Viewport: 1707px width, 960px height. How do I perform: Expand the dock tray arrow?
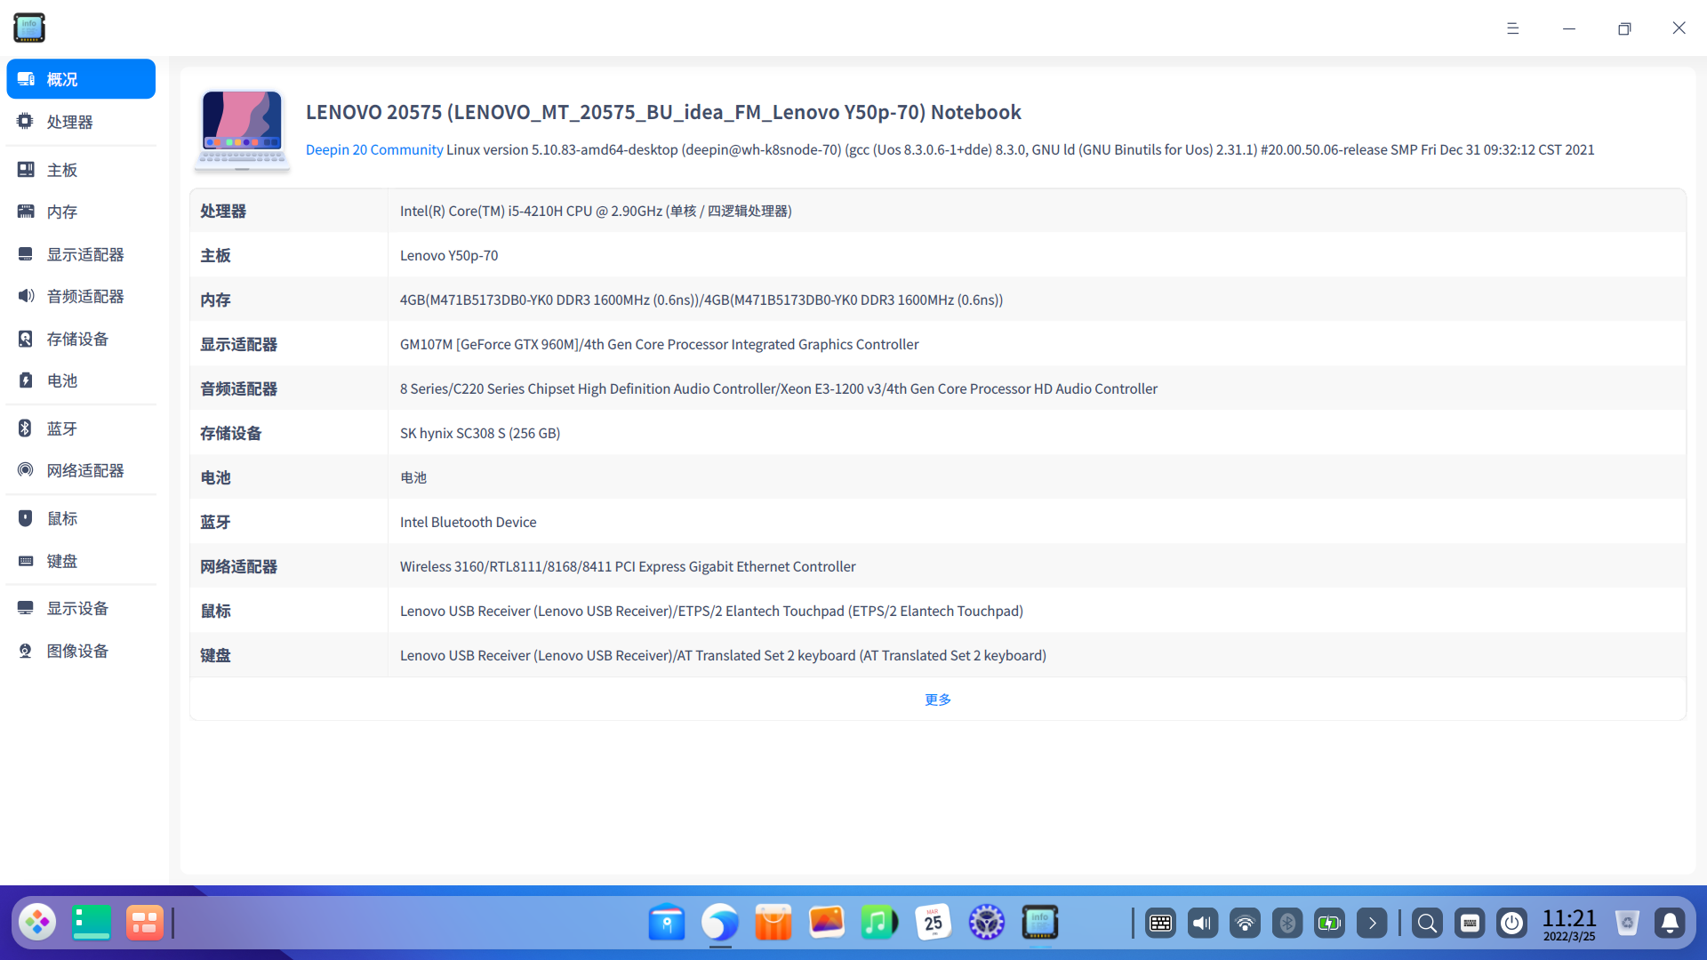coord(1372,924)
